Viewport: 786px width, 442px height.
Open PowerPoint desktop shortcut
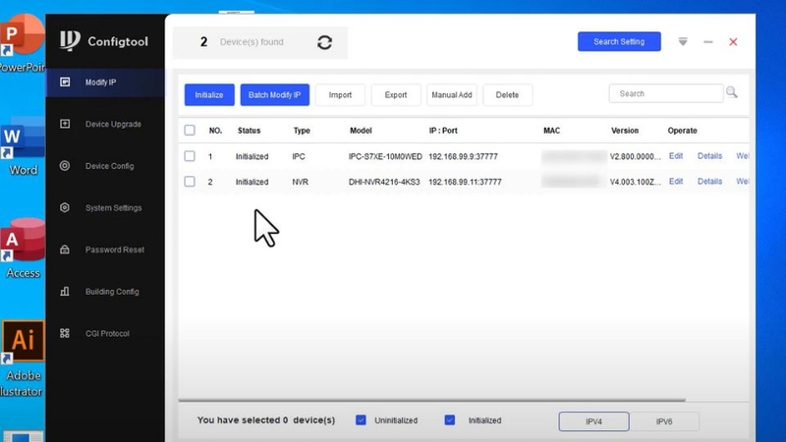[x=22, y=43]
